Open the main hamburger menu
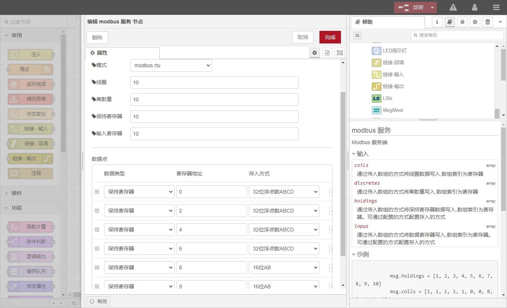This screenshot has width=507, height=308. [496, 7]
